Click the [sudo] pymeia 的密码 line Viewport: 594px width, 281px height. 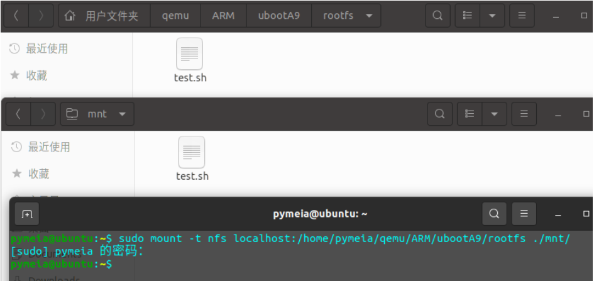(77, 251)
